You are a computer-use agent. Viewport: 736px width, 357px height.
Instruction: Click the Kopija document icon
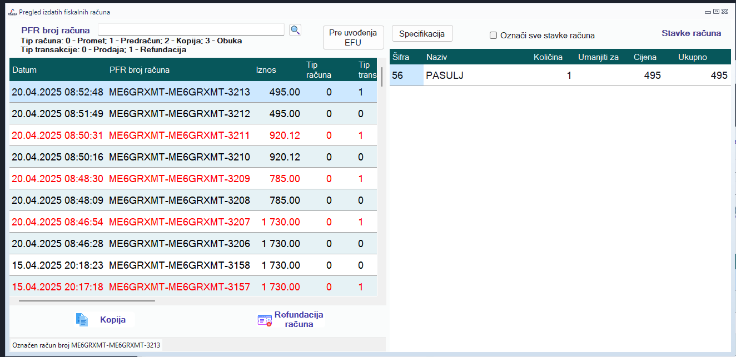pos(82,320)
